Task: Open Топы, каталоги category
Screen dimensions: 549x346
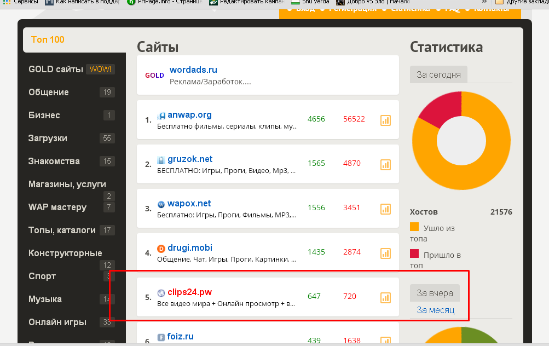Action: 62,230
